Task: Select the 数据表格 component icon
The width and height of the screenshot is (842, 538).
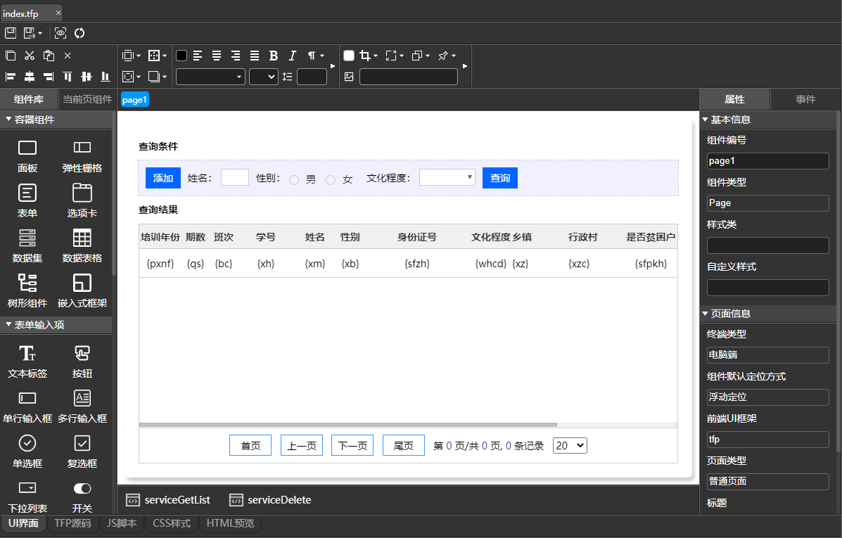Action: click(x=82, y=238)
